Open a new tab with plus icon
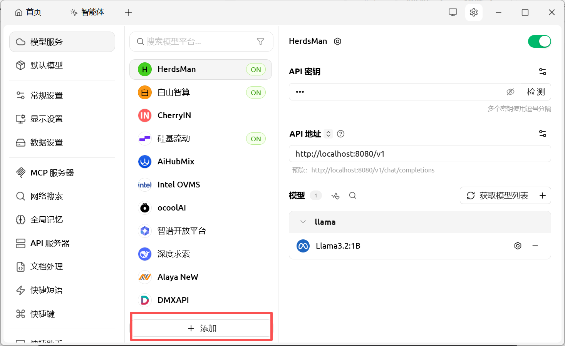 click(129, 12)
